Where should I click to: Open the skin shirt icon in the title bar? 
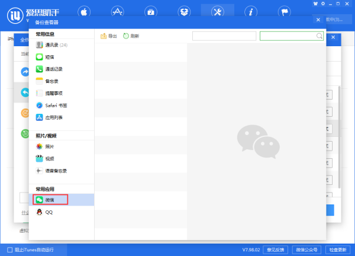click(315, 4)
